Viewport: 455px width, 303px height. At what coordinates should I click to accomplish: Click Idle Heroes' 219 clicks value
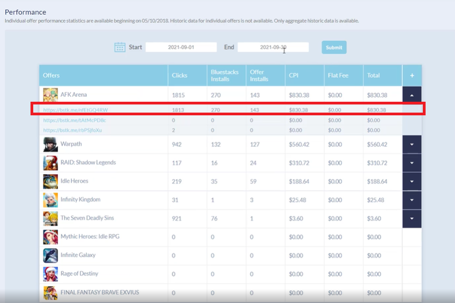pyautogui.click(x=177, y=181)
